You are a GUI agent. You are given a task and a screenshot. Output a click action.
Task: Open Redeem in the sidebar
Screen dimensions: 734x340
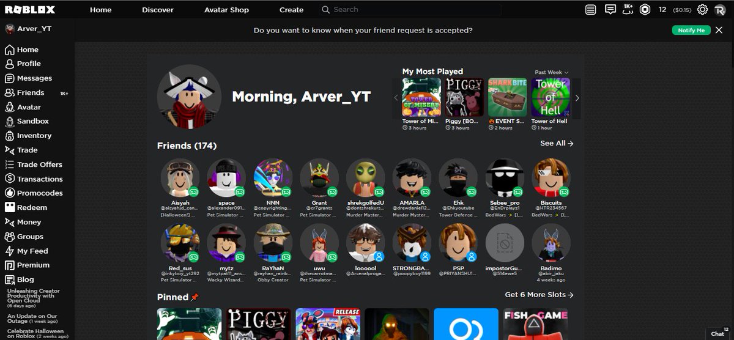point(26,208)
